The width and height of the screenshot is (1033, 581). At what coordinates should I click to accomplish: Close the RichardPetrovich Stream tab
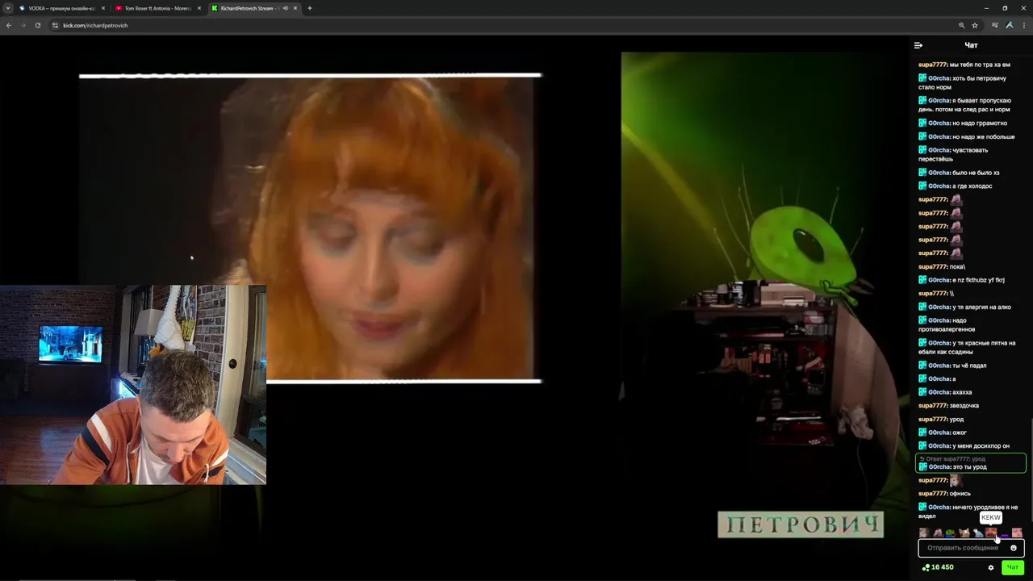[295, 8]
